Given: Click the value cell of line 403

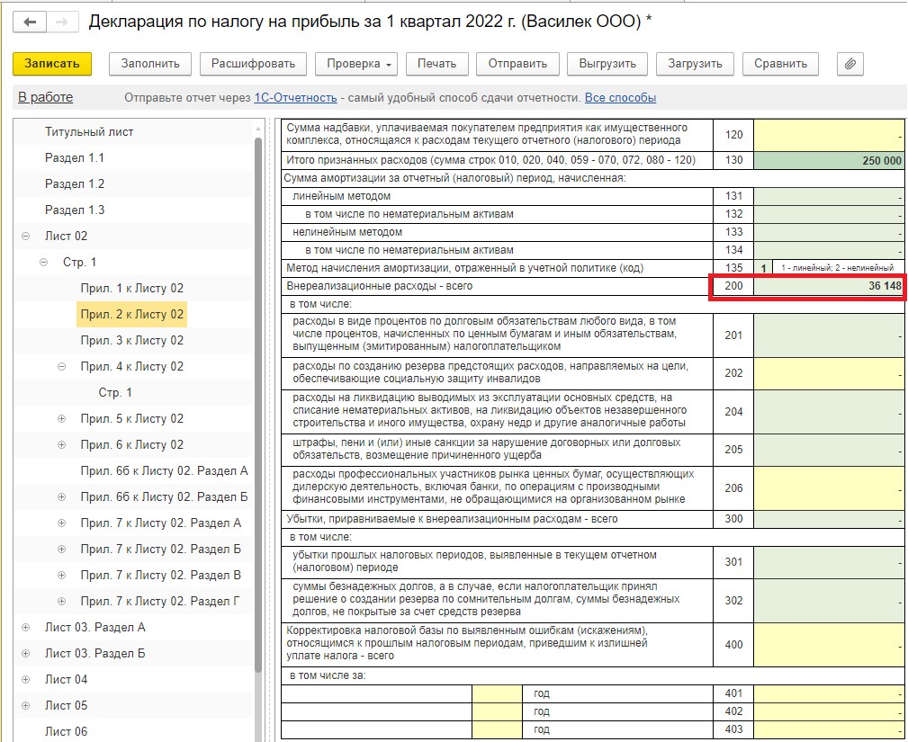Looking at the screenshot, I should click(829, 729).
